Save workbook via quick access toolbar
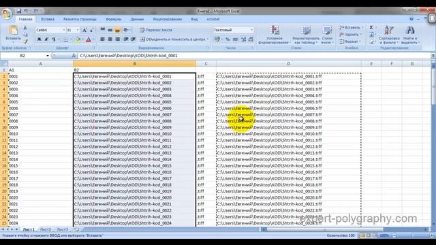This screenshot has height=245, width=436. [x=19, y=11]
